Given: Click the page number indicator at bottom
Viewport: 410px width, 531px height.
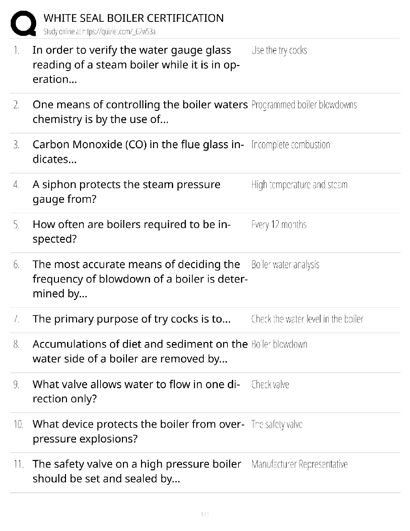Looking at the screenshot, I should [x=205, y=514].
